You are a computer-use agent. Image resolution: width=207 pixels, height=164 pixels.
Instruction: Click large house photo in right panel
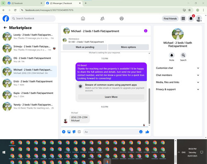[x=178, y=34]
